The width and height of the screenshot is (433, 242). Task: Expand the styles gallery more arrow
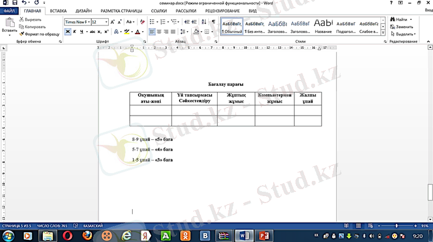coord(383,32)
